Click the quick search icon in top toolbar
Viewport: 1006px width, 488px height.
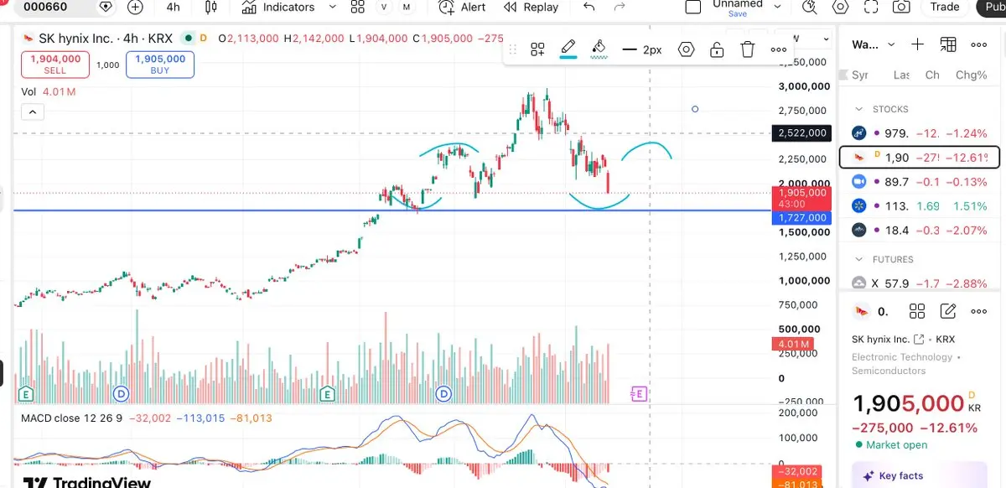click(x=809, y=7)
